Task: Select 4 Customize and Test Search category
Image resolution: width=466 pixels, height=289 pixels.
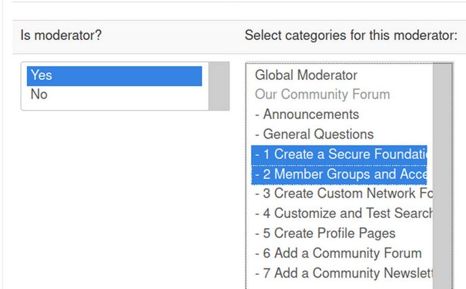Action: coord(343,213)
